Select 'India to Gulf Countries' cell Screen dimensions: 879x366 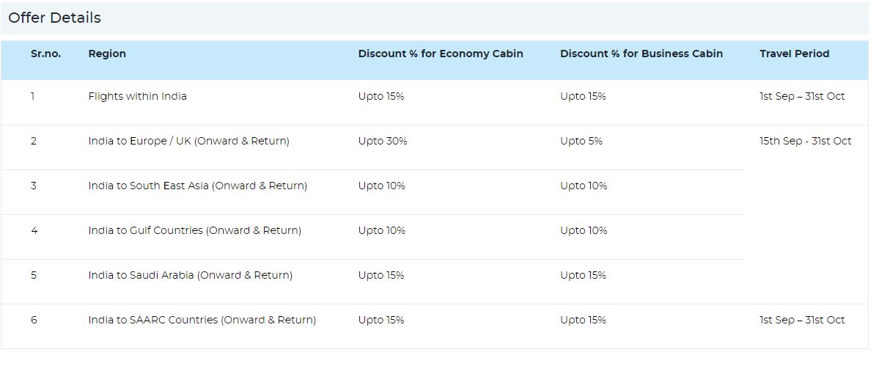coord(194,230)
